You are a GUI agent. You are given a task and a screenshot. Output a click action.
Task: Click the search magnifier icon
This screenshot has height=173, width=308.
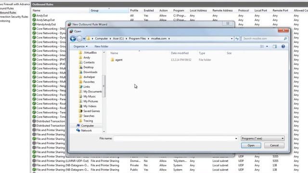[x=285, y=38]
